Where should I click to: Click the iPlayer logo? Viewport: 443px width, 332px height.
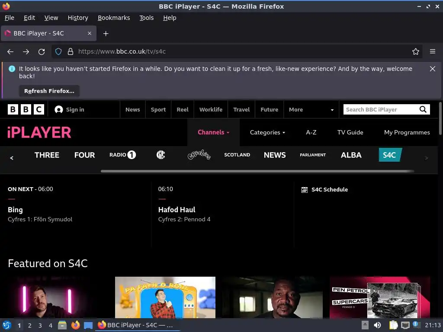39,132
